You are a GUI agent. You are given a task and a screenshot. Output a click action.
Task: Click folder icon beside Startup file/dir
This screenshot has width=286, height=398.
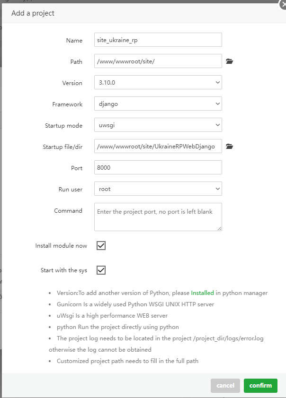[x=230, y=147]
